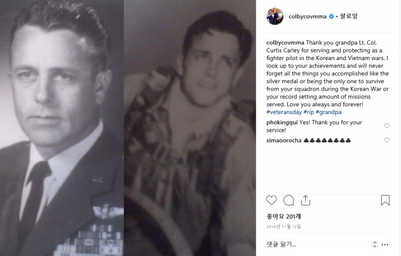Like phokingqui's comment with its heart

pyautogui.click(x=387, y=126)
